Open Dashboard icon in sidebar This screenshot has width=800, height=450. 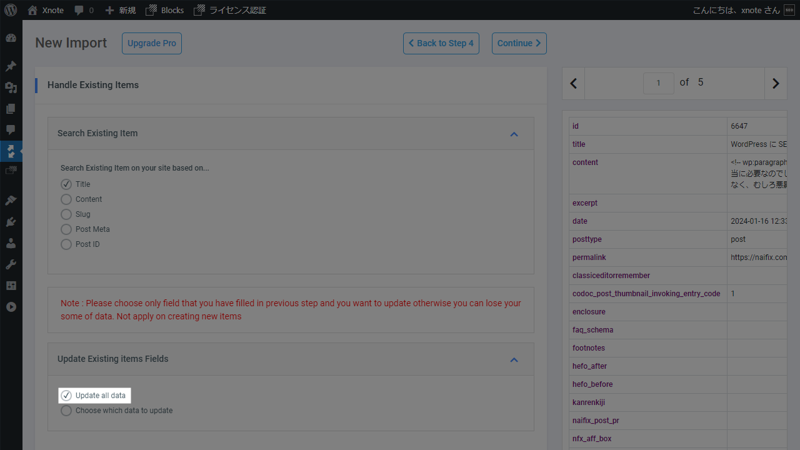point(11,37)
